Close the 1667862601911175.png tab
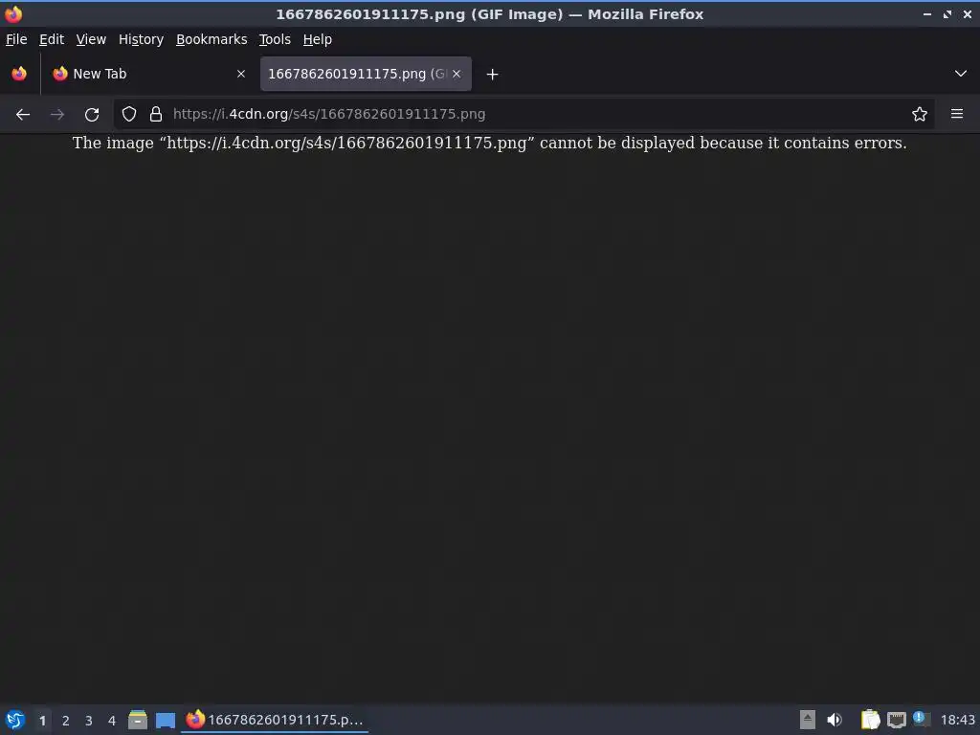980x735 pixels. [x=457, y=74]
